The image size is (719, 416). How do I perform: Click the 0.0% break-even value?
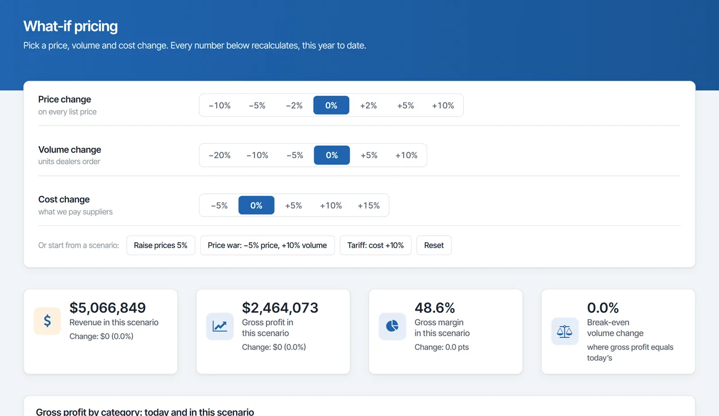point(603,308)
